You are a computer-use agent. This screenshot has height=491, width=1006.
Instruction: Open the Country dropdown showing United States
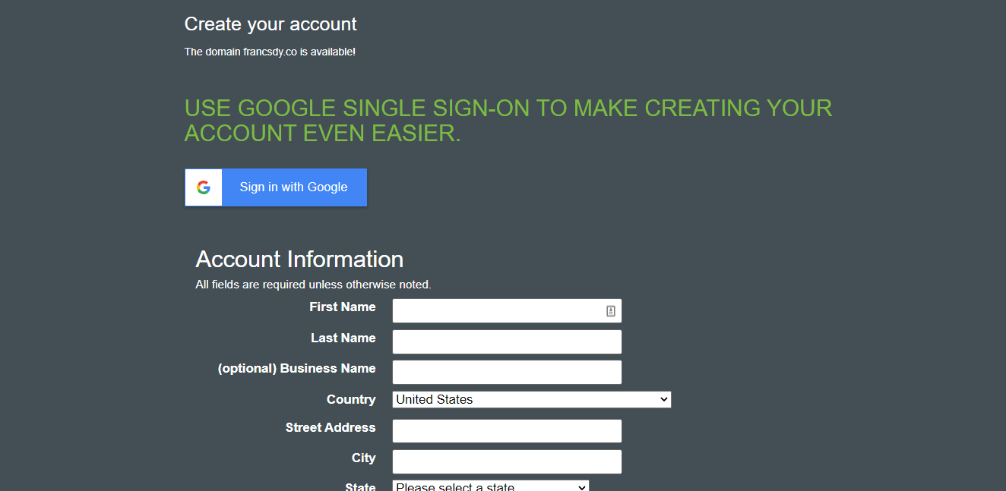point(532,399)
